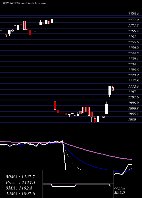142x198 pixels.
Task: Open the MACD inset panel
Action: pyautogui.click(x=78, y=184)
